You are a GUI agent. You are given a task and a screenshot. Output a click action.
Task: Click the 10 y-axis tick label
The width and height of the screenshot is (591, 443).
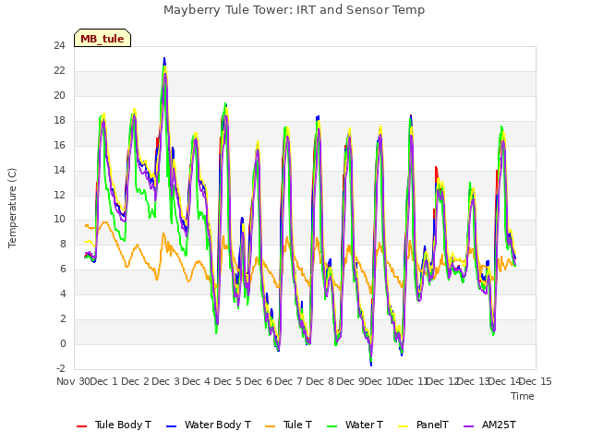59,220
